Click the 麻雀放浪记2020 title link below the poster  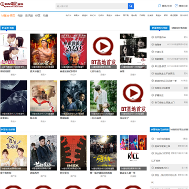pyautogui.click(x=68, y=71)
